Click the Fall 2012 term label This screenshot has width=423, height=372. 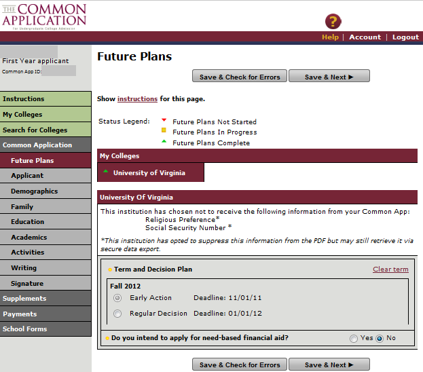click(x=126, y=286)
